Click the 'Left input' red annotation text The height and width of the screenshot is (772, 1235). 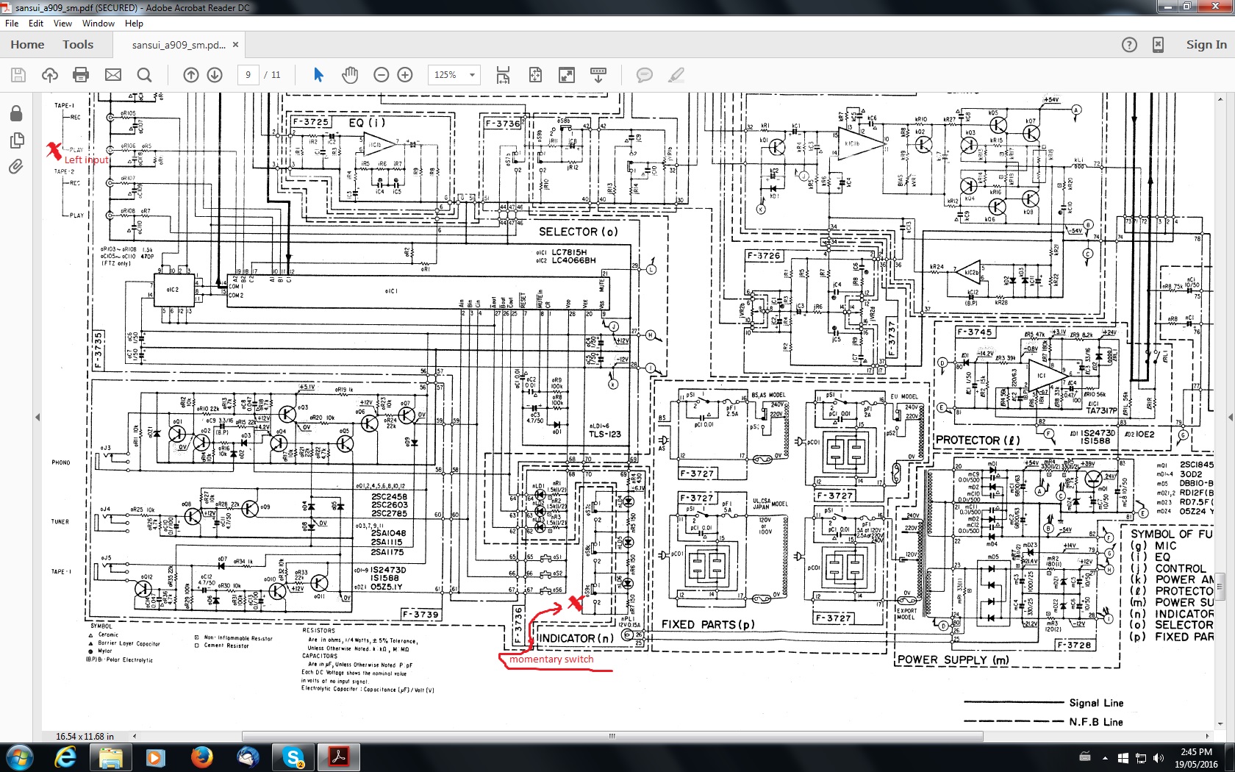pos(87,160)
